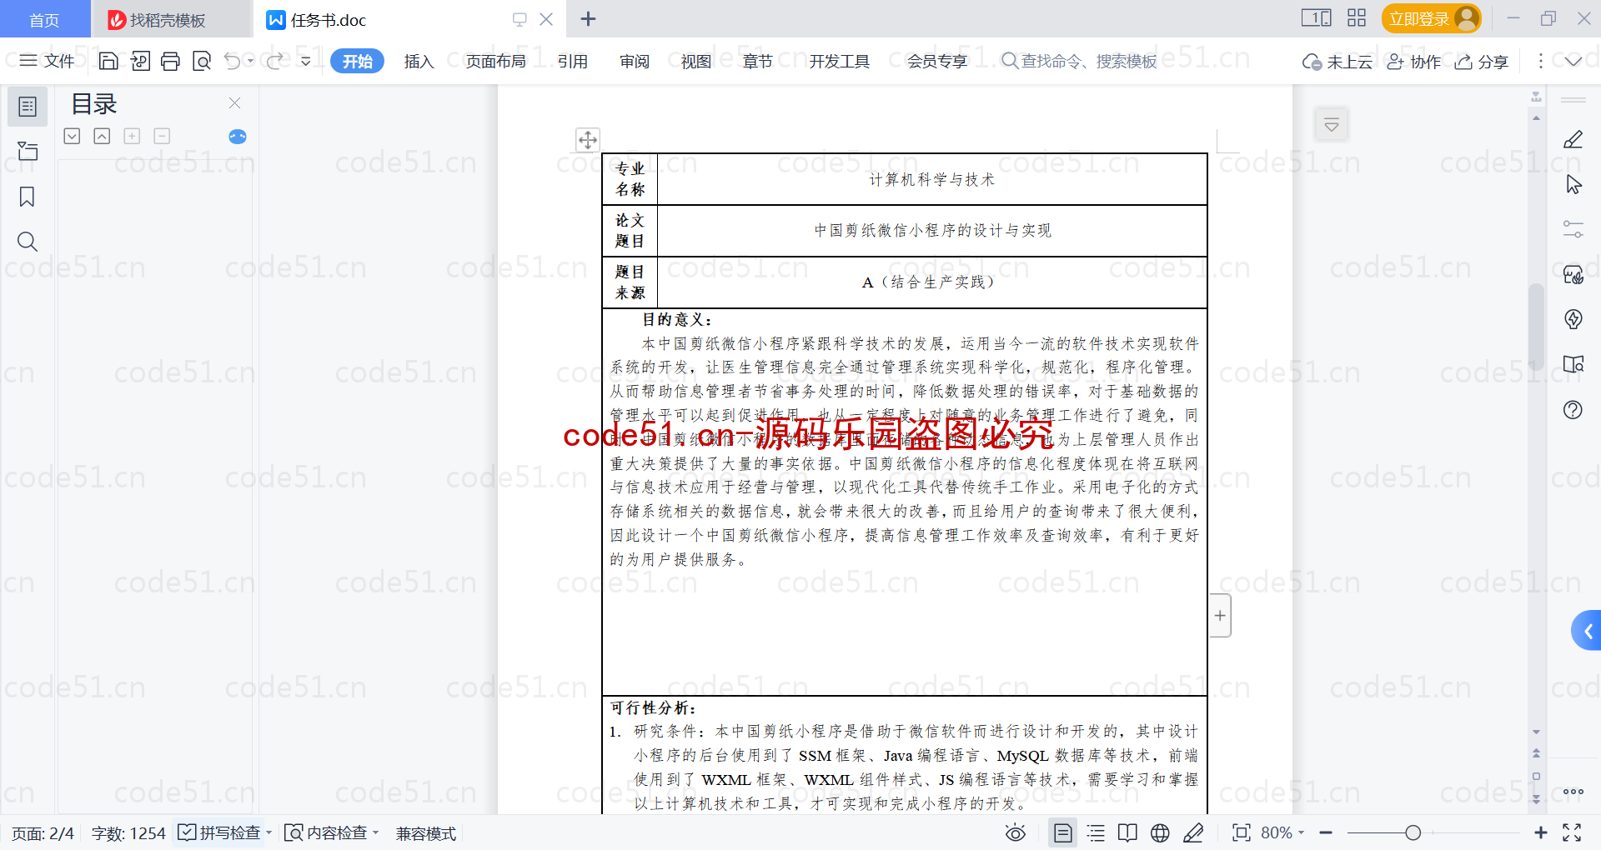Collapse the ribbon with chevron arrow
Screen dimensions: 1601x850
coord(1573,61)
